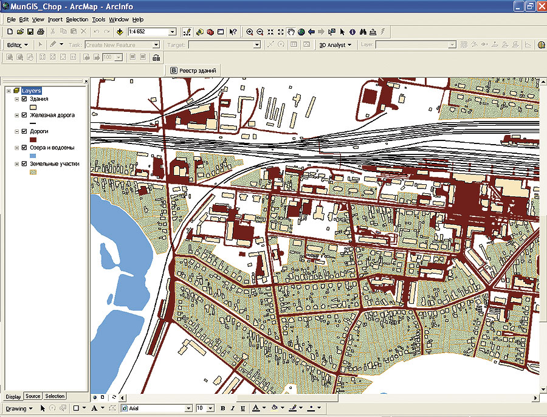
Task: Go back to previous extent arrow
Action: (x=311, y=32)
